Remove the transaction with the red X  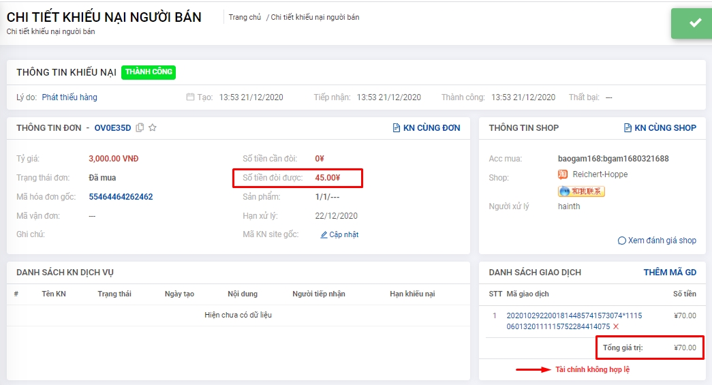(616, 326)
